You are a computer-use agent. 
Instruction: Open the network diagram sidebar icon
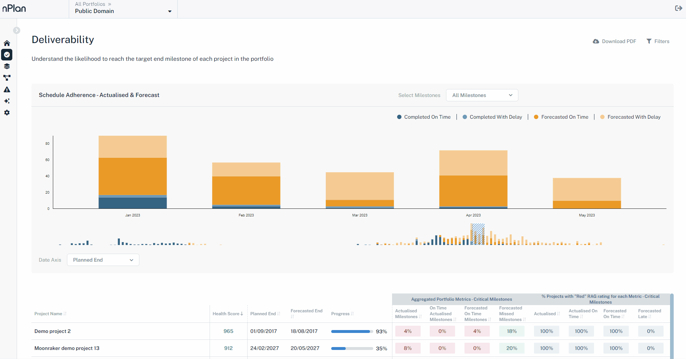tap(7, 78)
